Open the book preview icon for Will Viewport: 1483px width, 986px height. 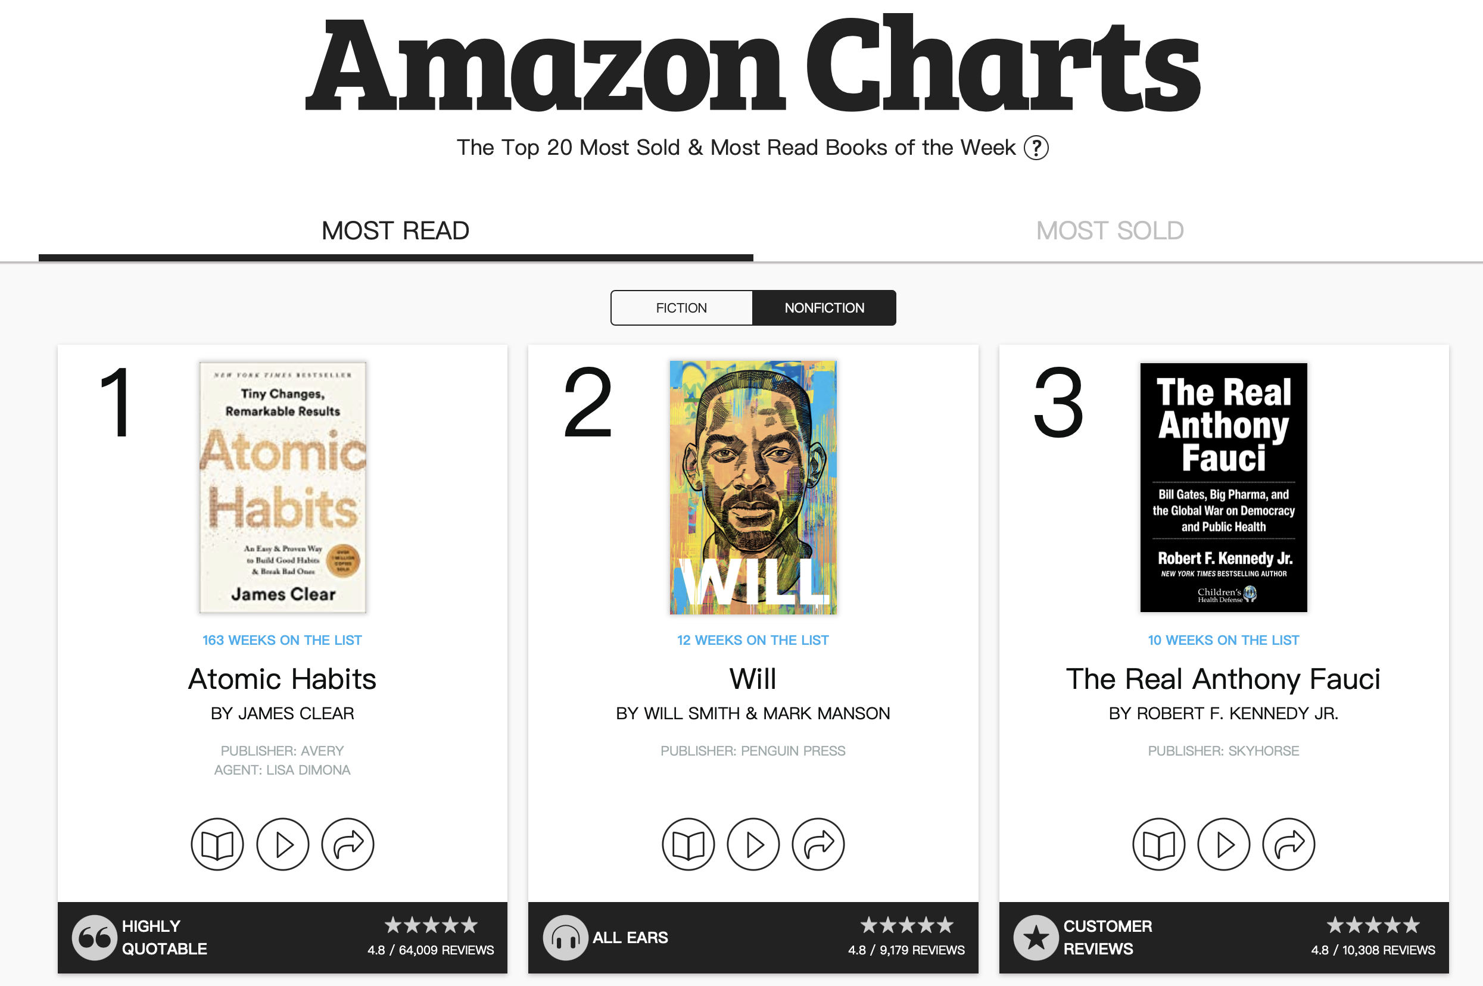pyautogui.click(x=688, y=844)
